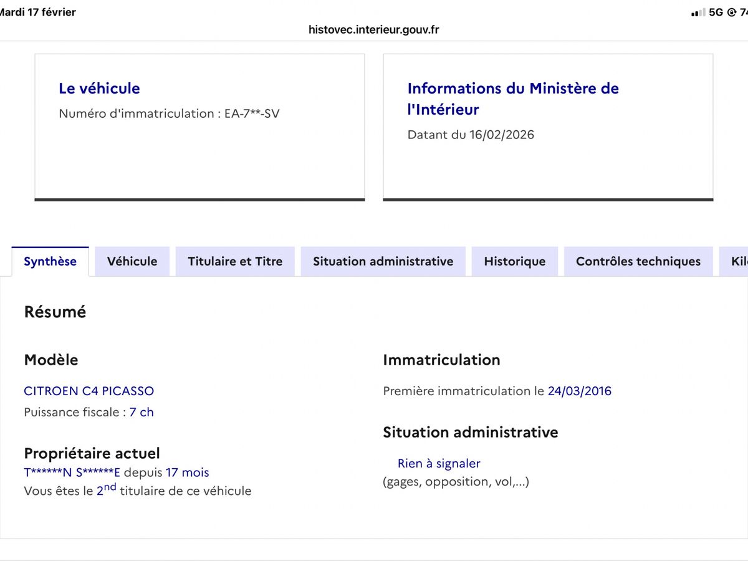Go to the Historique tab
Screen dimensions: 748x561
pos(514,262)
